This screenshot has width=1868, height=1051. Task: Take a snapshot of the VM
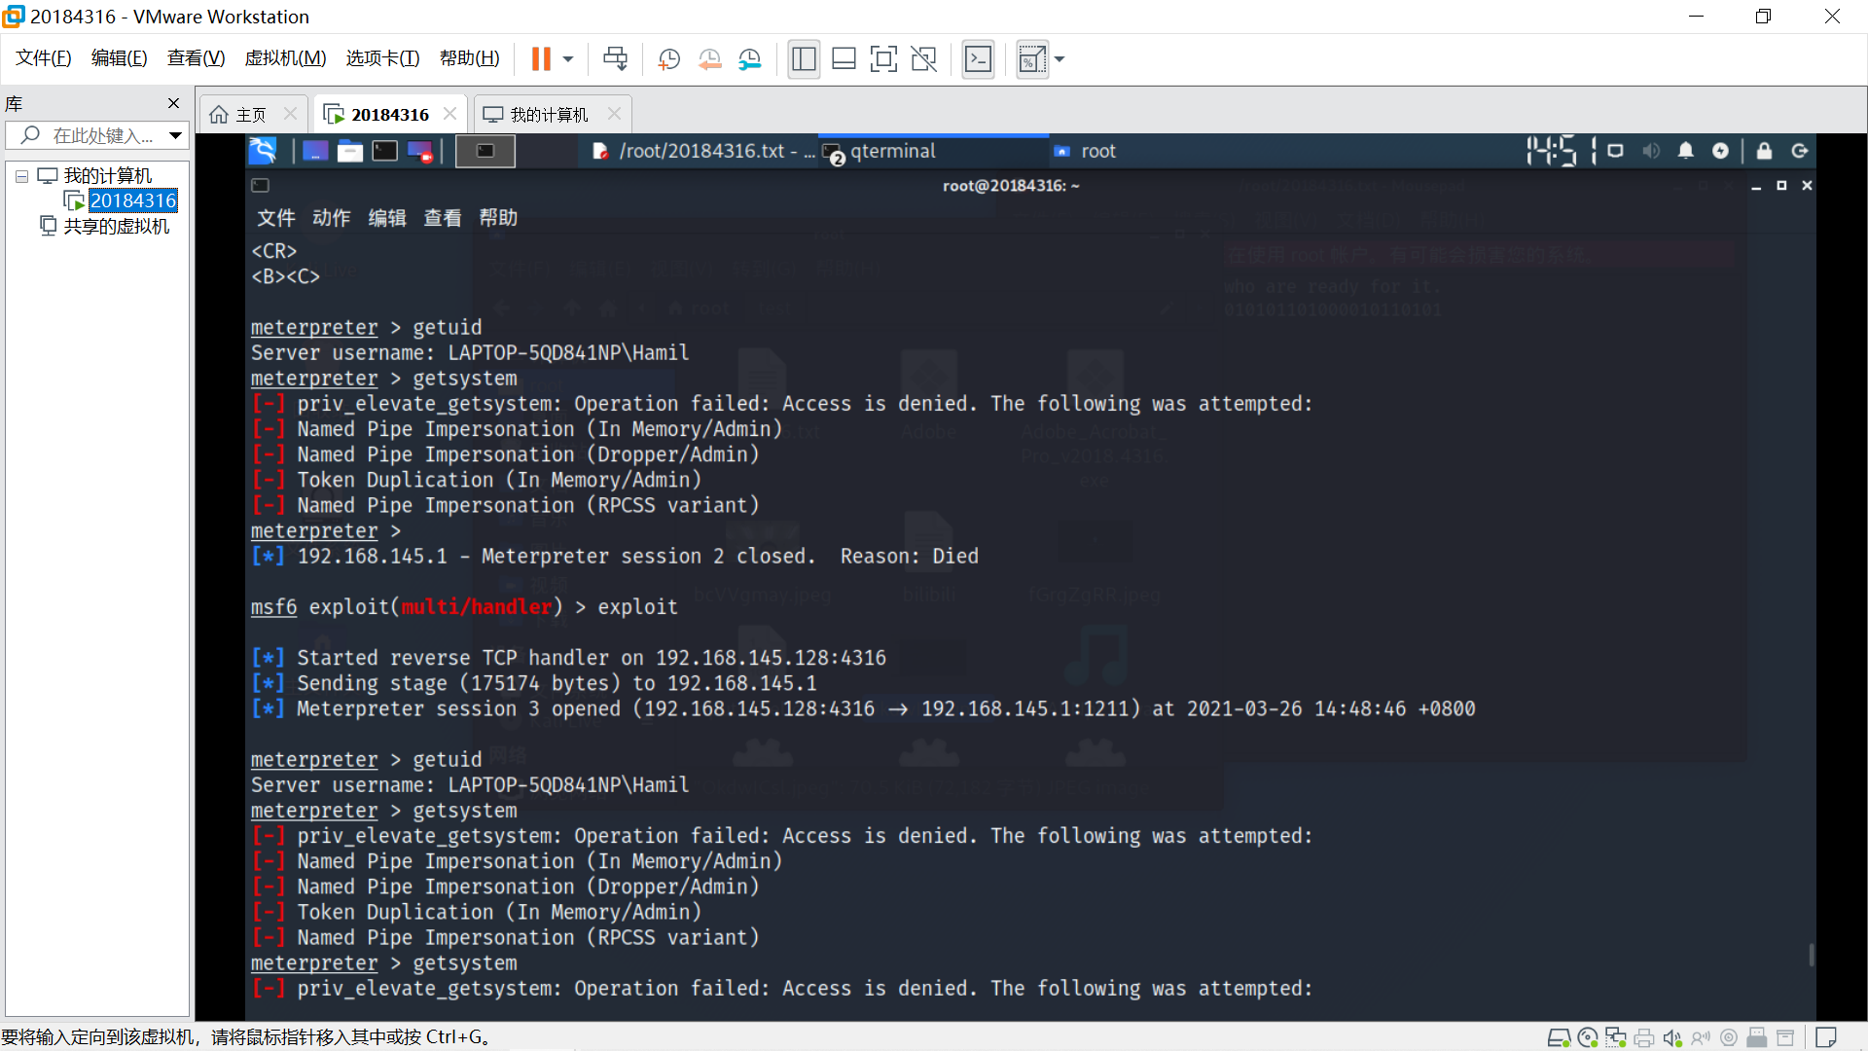[x=668, y=59]
